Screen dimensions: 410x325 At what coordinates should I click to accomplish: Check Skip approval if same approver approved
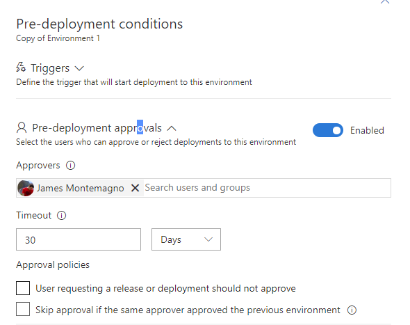23,309
